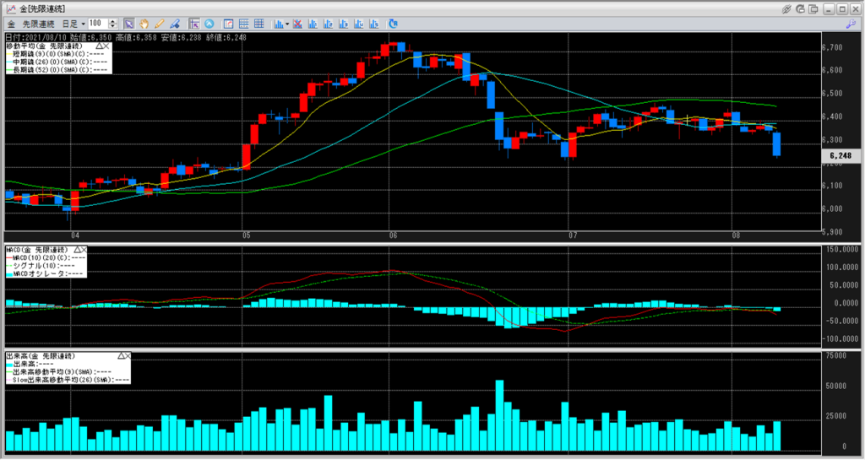Toggle the crosshair cursor tool
The image size is (865, 460).
193,24
